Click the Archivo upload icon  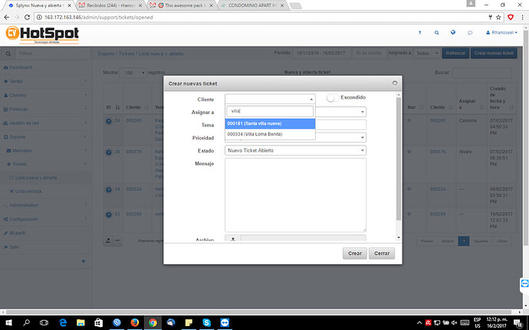click(233, 239)
